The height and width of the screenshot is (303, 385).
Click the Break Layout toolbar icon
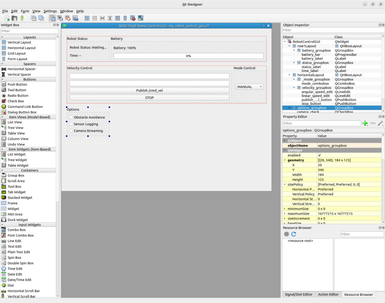[133, 18]
